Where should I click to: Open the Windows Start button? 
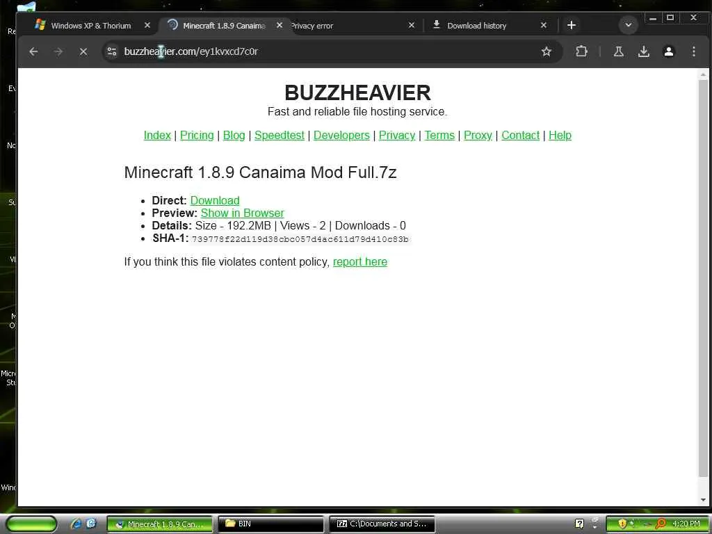[x=31, y=524]
